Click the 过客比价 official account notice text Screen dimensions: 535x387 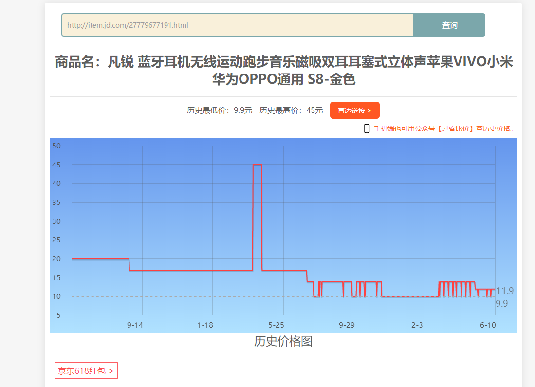(x=444, y=129)
